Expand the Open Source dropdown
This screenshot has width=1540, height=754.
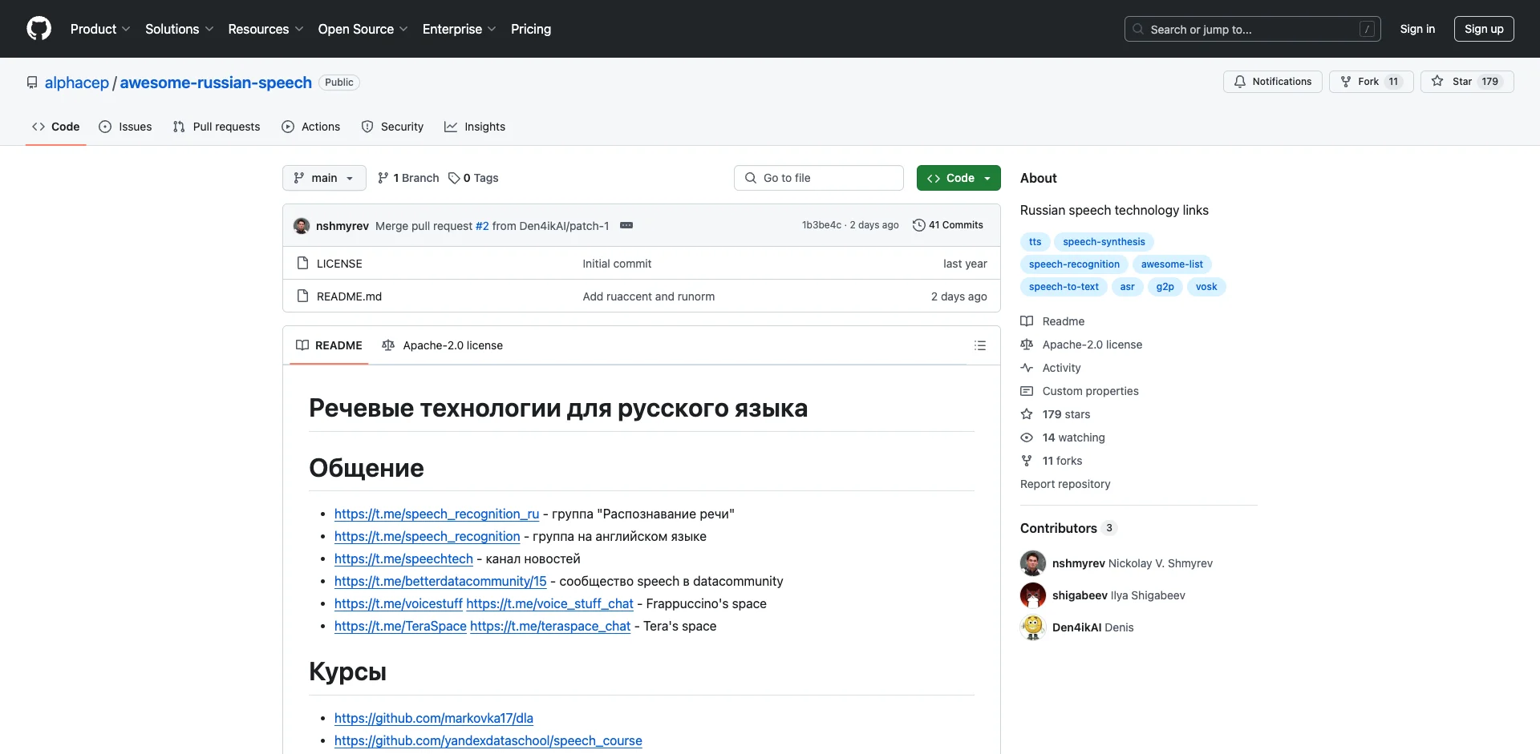363,29
